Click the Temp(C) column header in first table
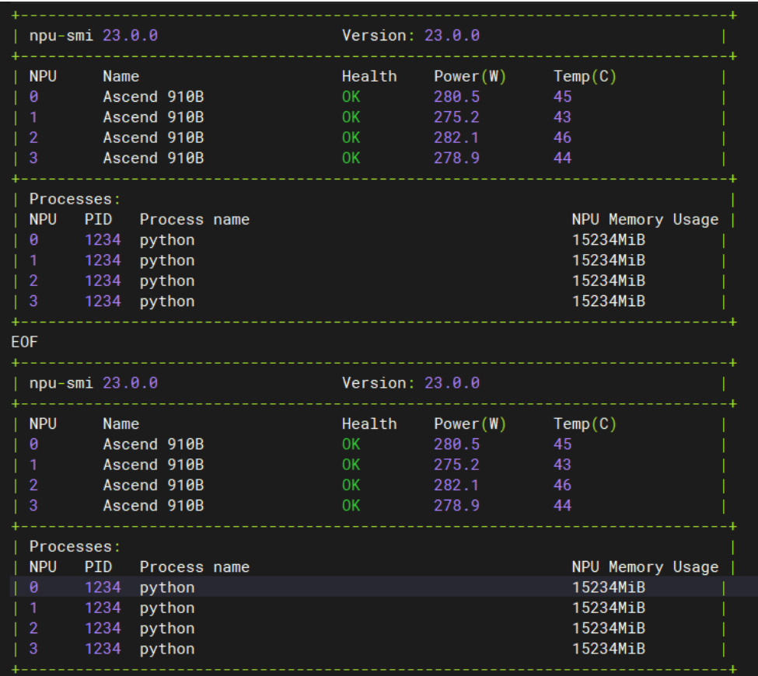 tap(585, 76)
